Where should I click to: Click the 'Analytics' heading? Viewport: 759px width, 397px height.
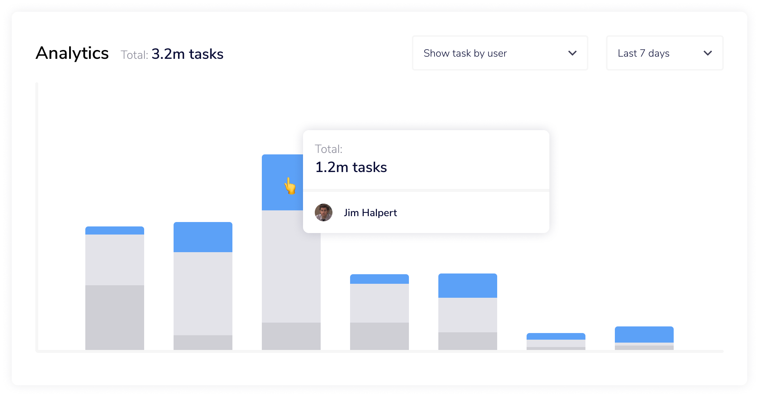click(72, 53)
